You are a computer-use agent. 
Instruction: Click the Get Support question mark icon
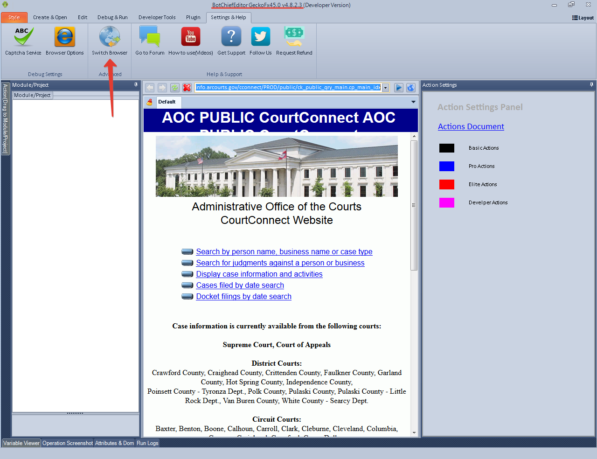click(x=231, y=37)
